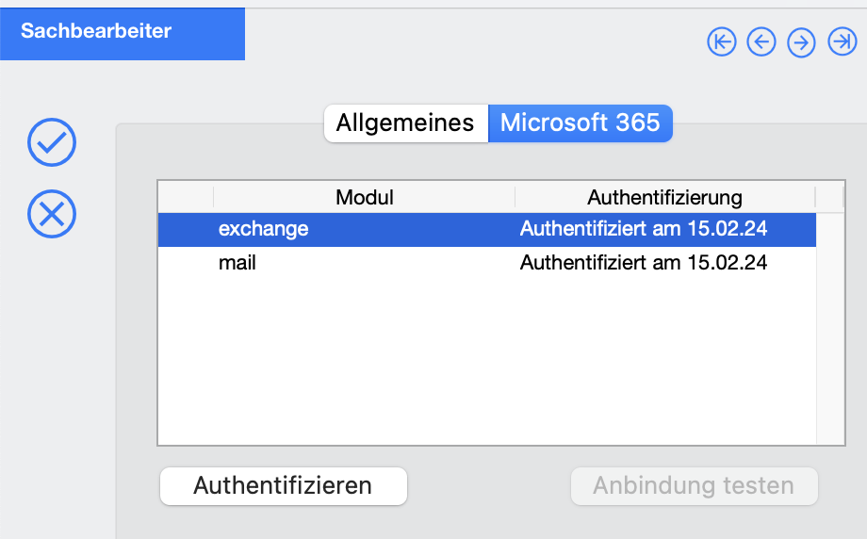Click the Authentifizieren button
The width and height of the screenshot is (867, 539).
coord(284,486)
